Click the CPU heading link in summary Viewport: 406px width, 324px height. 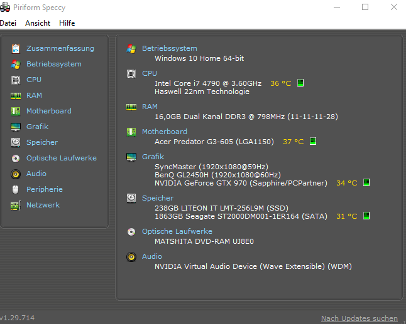pos(150,73)
